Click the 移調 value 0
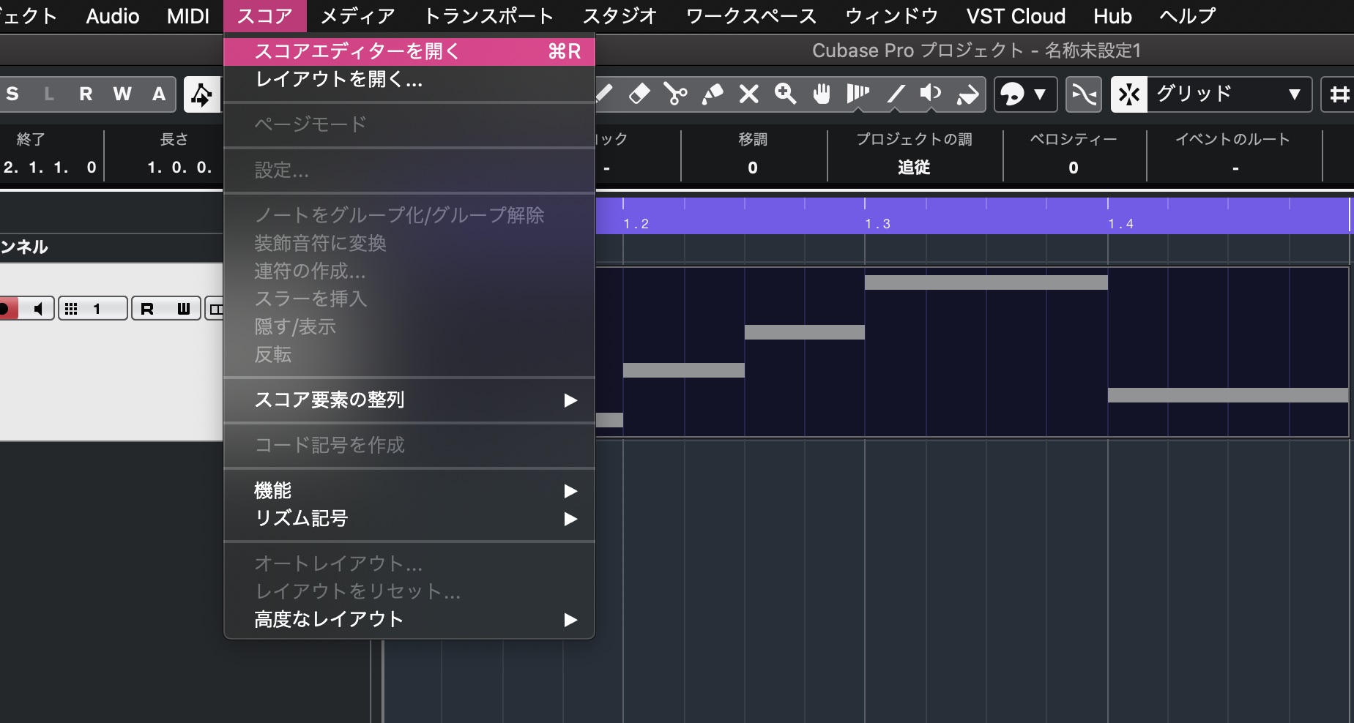This screenshot has height=723, width=1354. 753,168
